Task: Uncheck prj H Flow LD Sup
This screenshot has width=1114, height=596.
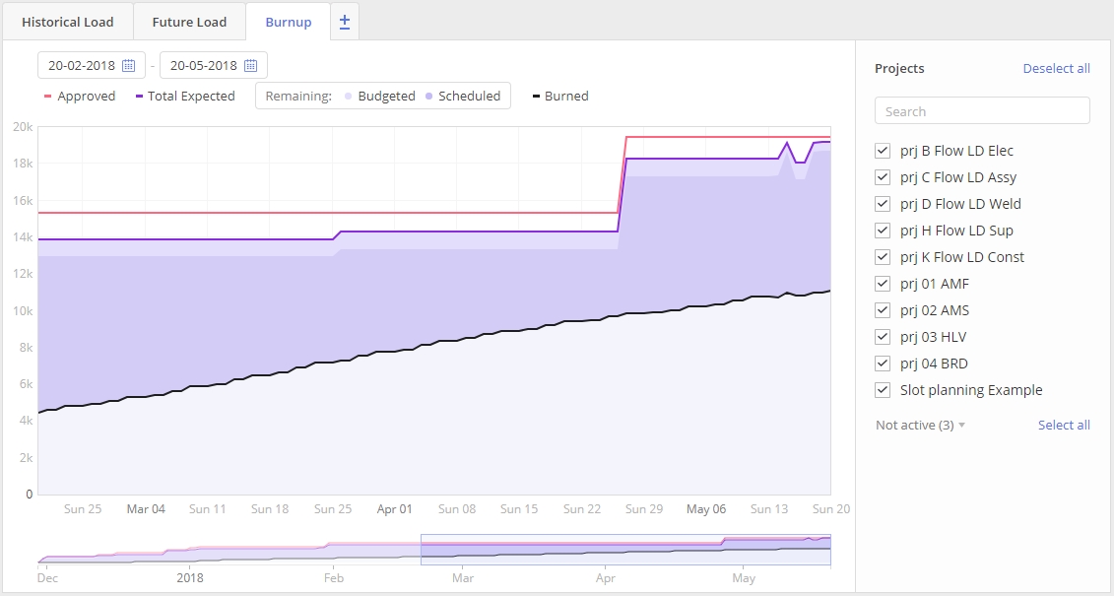Action: (x=883, y=231)
